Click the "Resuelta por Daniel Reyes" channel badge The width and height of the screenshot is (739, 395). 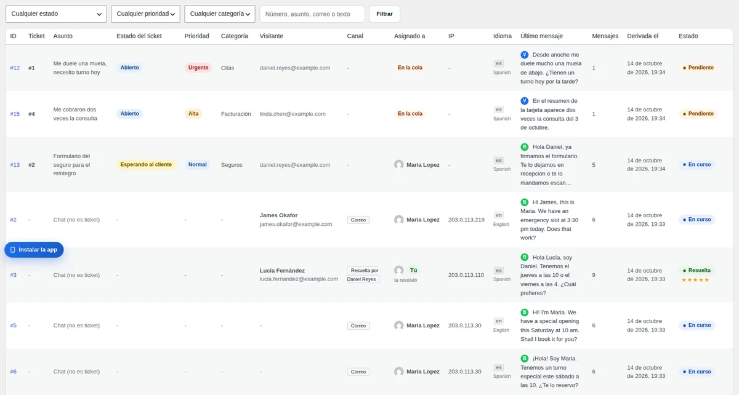coord(363,275)
